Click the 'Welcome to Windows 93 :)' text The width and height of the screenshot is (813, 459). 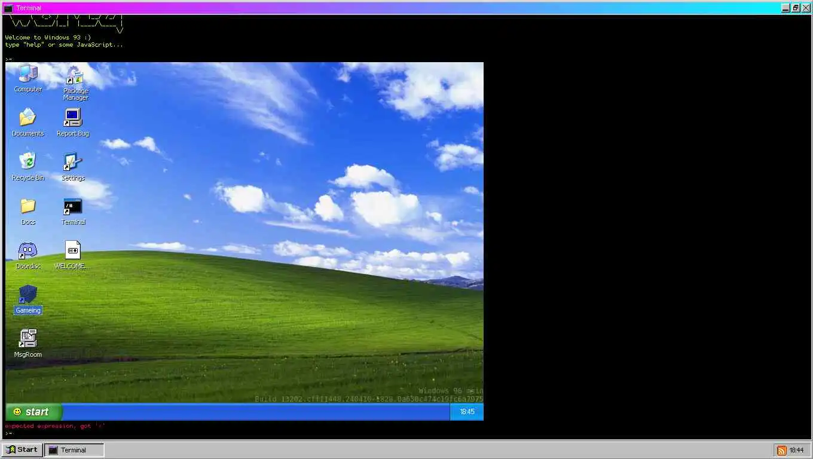point(48,38)
